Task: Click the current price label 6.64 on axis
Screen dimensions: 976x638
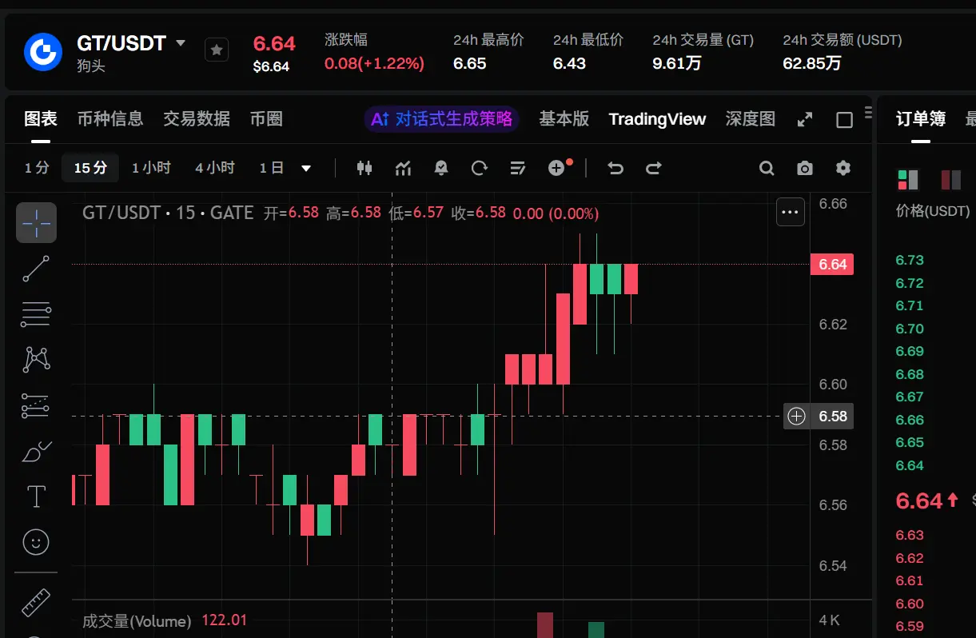Action: coord(832,265)
